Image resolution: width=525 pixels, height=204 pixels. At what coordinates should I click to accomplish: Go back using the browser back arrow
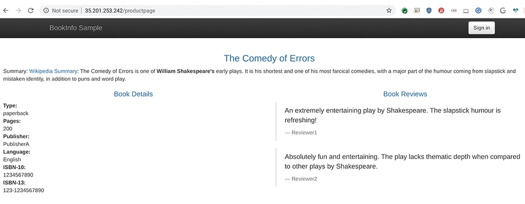[6, 10]
